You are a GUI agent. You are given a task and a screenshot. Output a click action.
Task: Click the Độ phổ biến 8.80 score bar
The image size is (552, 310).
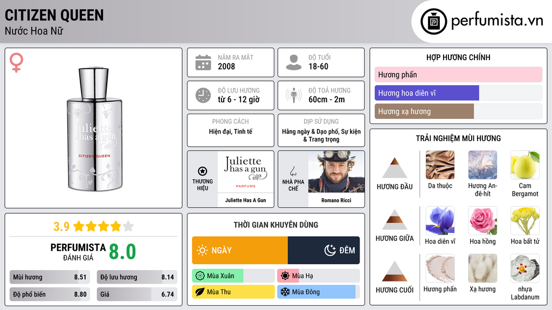50,294
